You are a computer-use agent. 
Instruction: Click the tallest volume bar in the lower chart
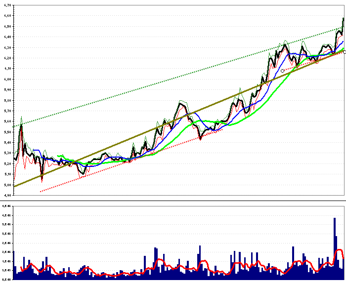click(x=335, y=249)
